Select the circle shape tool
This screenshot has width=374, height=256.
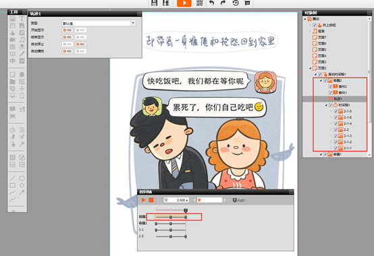tap(22, 179)
